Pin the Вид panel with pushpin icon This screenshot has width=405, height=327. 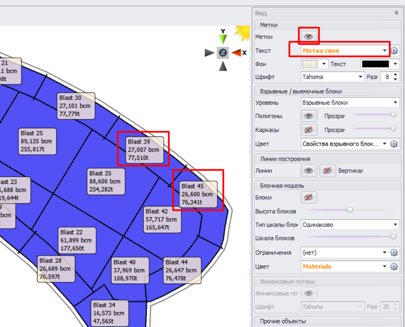(x=396, y=13)
